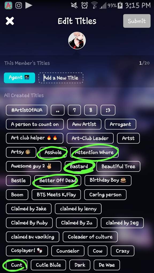154x273 pixels.
Task: Choose the Birthday Boy title
Action: tap(108, 180)
